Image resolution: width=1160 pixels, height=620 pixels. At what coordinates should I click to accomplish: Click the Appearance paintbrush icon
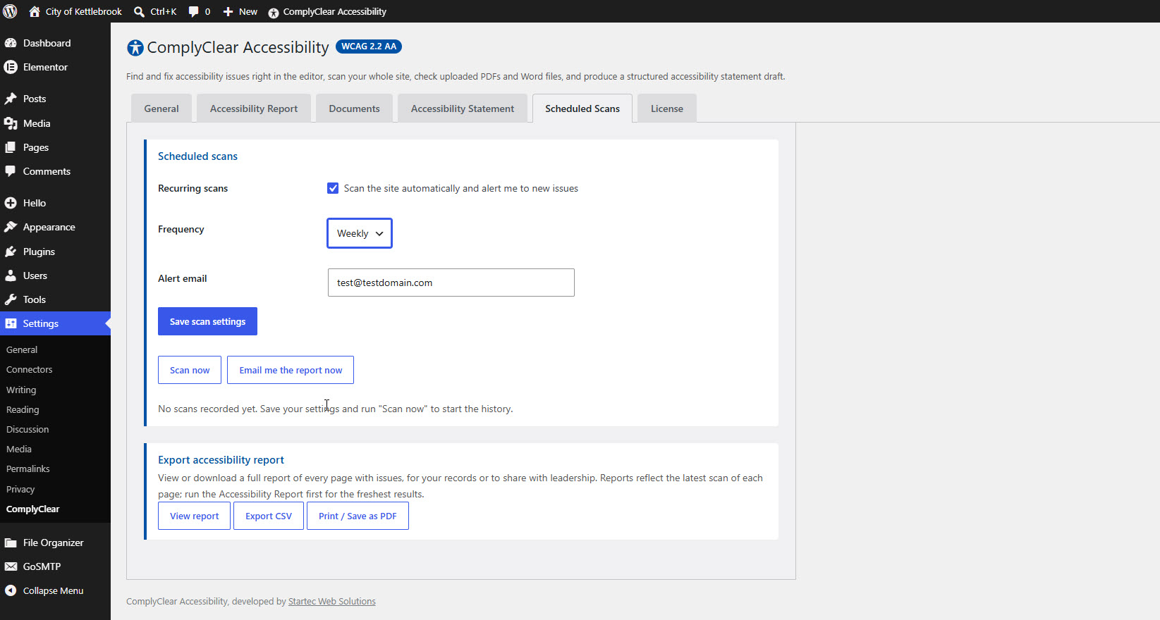(x=11, y=227)
